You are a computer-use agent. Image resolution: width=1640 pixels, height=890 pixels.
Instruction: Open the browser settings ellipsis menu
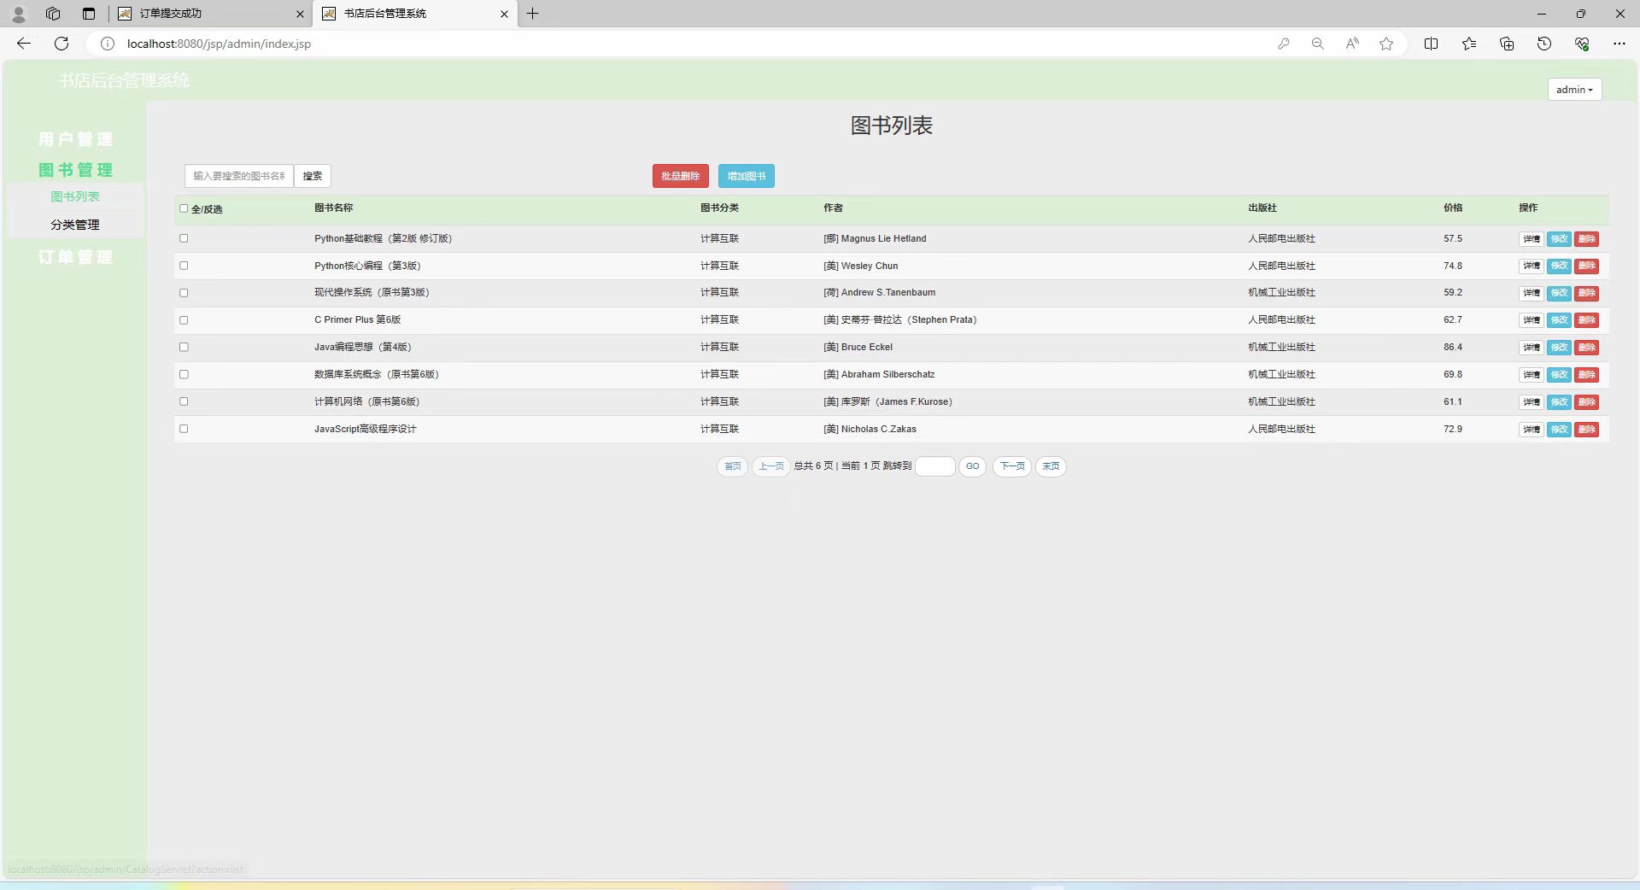[x=1619, y=44]
